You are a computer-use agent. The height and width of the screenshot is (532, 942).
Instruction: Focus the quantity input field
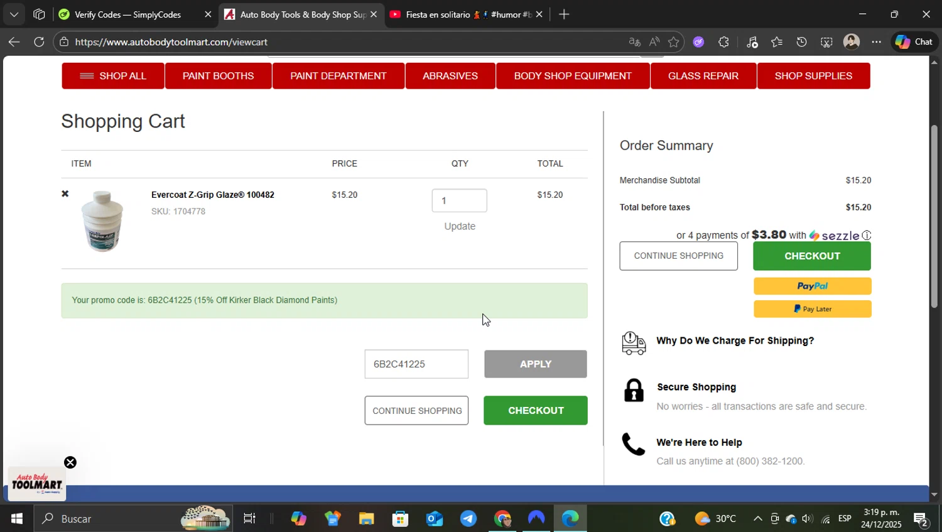tap(459, 200)
